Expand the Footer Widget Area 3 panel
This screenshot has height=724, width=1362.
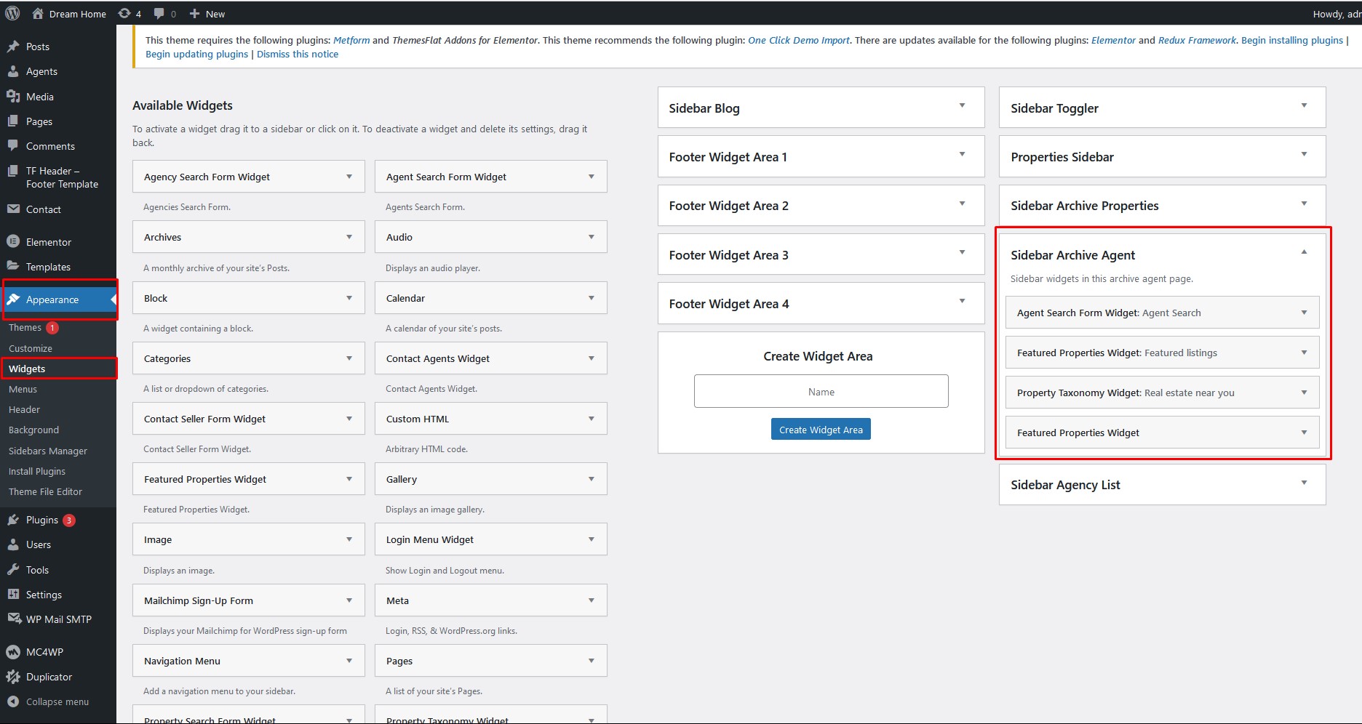962,253
